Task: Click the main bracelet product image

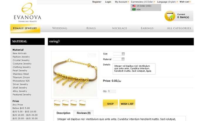Action: coord(75,75)
